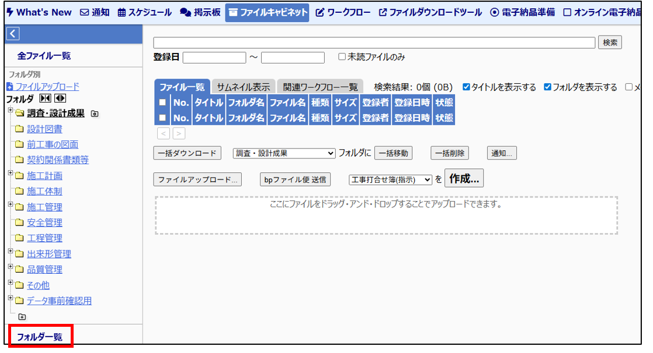Click the collapse-all folders icon
The width and height of the screenshot is (653, 353).
tap(45, 98)
